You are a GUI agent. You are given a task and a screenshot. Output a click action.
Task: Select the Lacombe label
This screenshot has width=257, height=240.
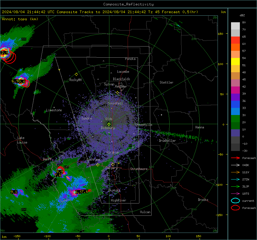pyautogui.click(x=123, y=72)
